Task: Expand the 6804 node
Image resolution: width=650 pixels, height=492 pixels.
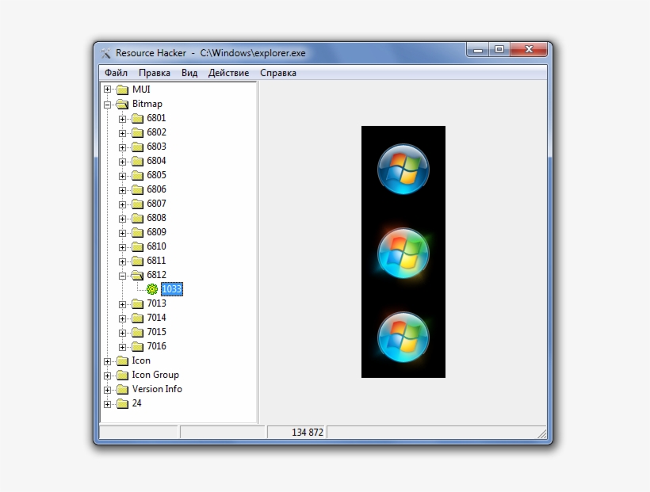Action: pos(122,162)
